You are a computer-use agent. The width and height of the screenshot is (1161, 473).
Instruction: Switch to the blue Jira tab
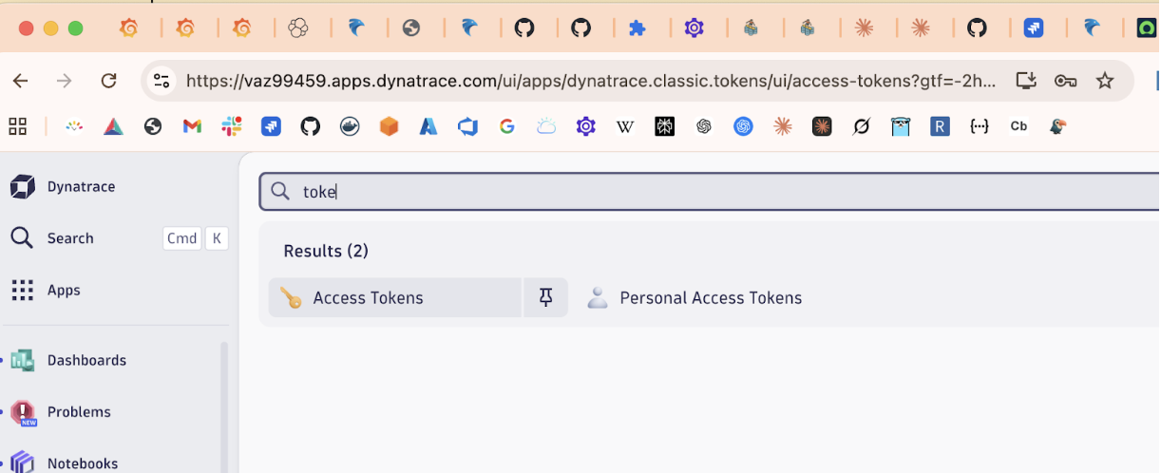1035,28
